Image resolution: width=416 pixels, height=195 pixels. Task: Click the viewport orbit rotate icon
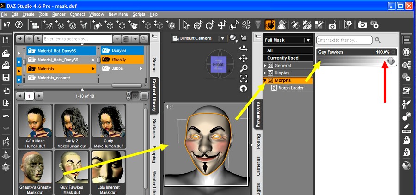(243, 48)
